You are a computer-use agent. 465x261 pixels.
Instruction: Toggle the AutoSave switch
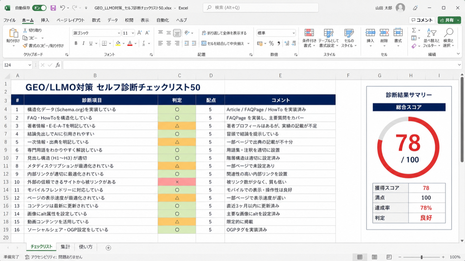pos(39,8)
